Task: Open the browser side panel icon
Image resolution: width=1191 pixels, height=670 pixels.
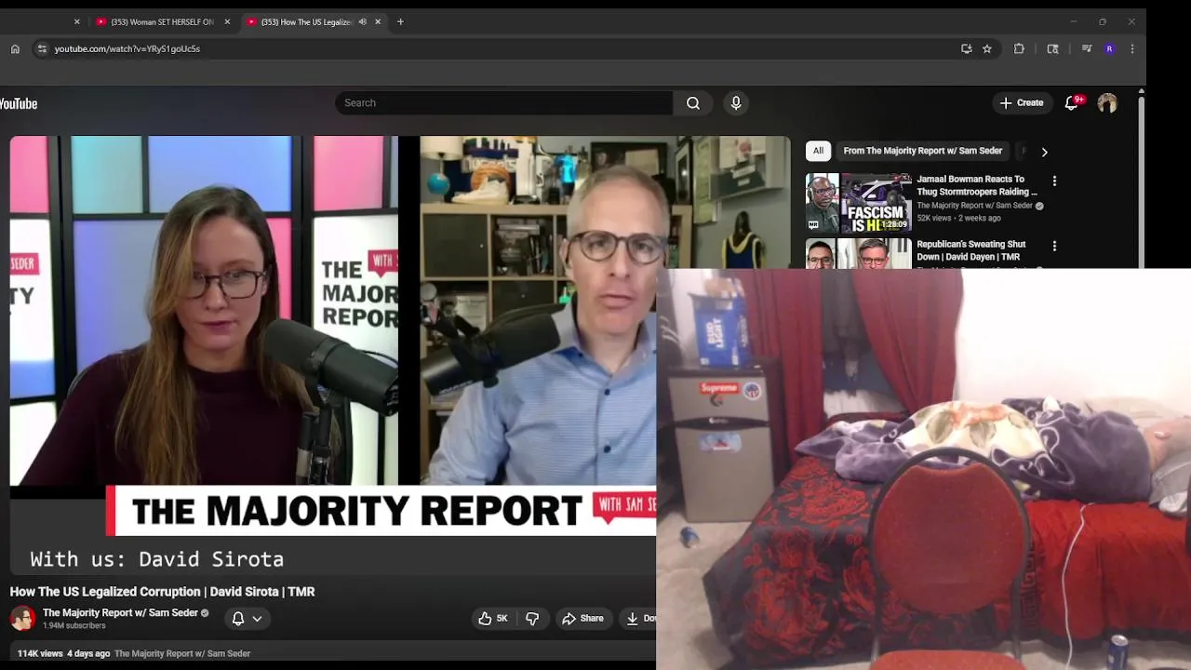Action: point(1052,48)
